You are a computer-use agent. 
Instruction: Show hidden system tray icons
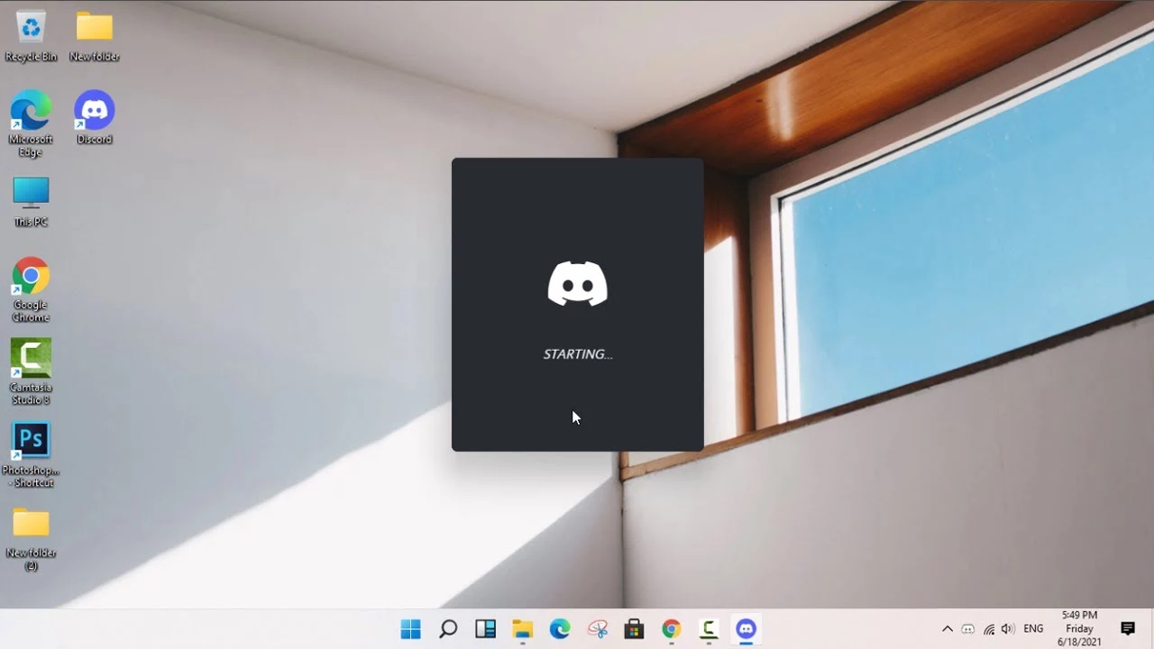click(947, 629)
